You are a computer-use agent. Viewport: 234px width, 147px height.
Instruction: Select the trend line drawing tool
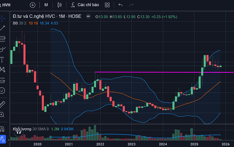2,28
